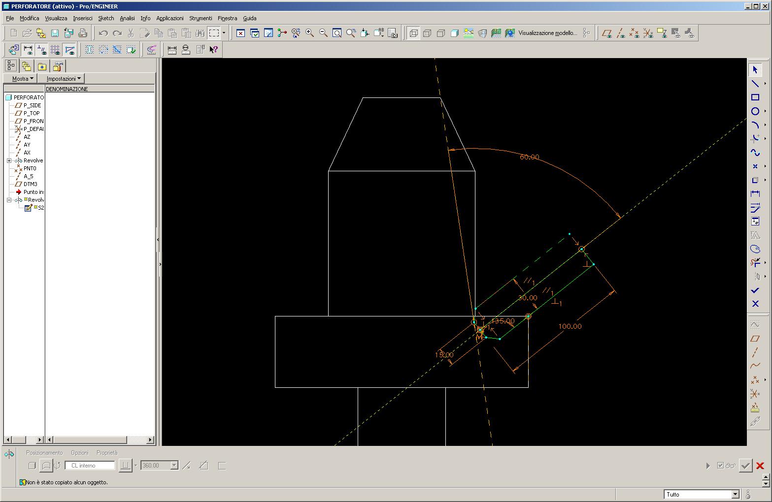Click the Zoom Out magnifier icon

323,33
